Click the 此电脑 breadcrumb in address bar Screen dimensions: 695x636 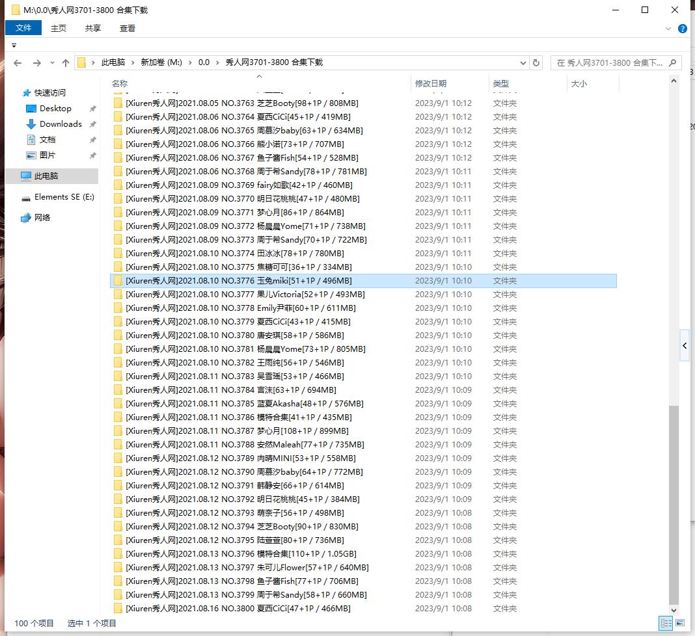tap(113, 62)
